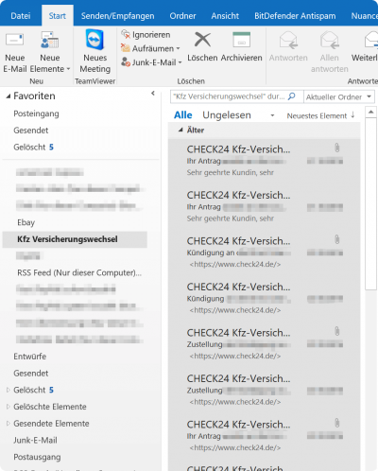The height and width of the screenshot is (471, 378).
Task: Open the Neue Elemente icon menu
Action: [50, 40]
